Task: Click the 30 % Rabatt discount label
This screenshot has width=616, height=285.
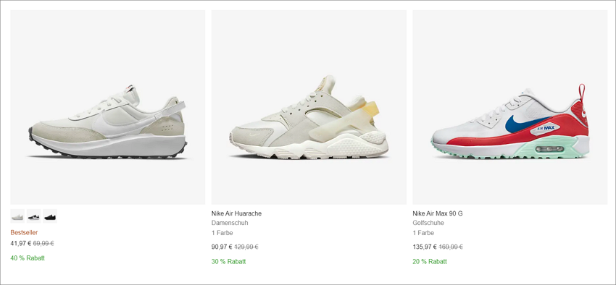Action: tap(228, 261)
